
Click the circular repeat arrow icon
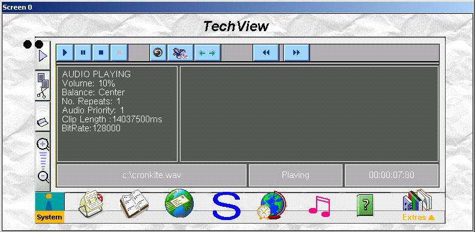158,53
